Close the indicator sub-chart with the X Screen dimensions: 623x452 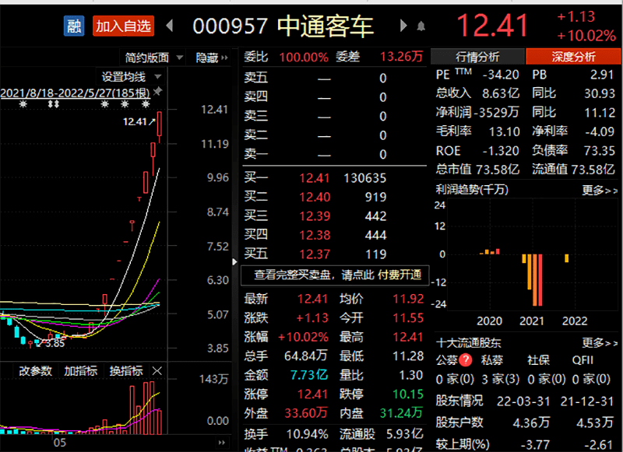pos(157,371)
